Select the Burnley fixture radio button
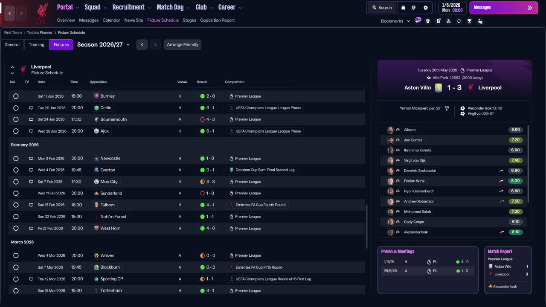Image resolution: width=546 pixels, height=307 pixels. 16,96
